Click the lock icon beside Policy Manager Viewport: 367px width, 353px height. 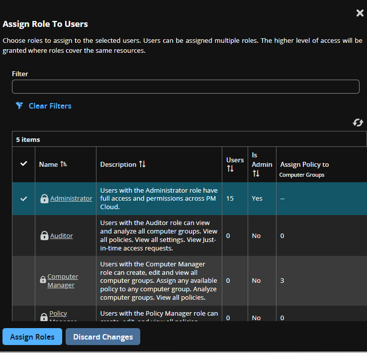click(44, 317)
